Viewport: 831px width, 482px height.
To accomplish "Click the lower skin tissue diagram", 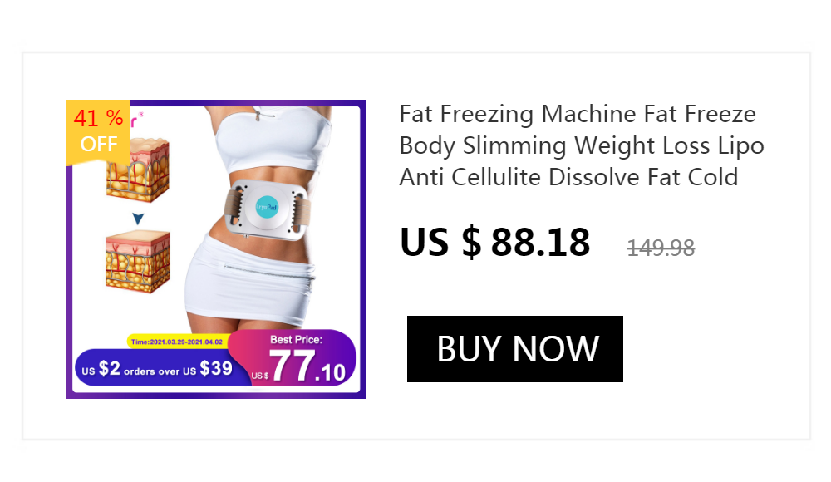I will [138, 261].
